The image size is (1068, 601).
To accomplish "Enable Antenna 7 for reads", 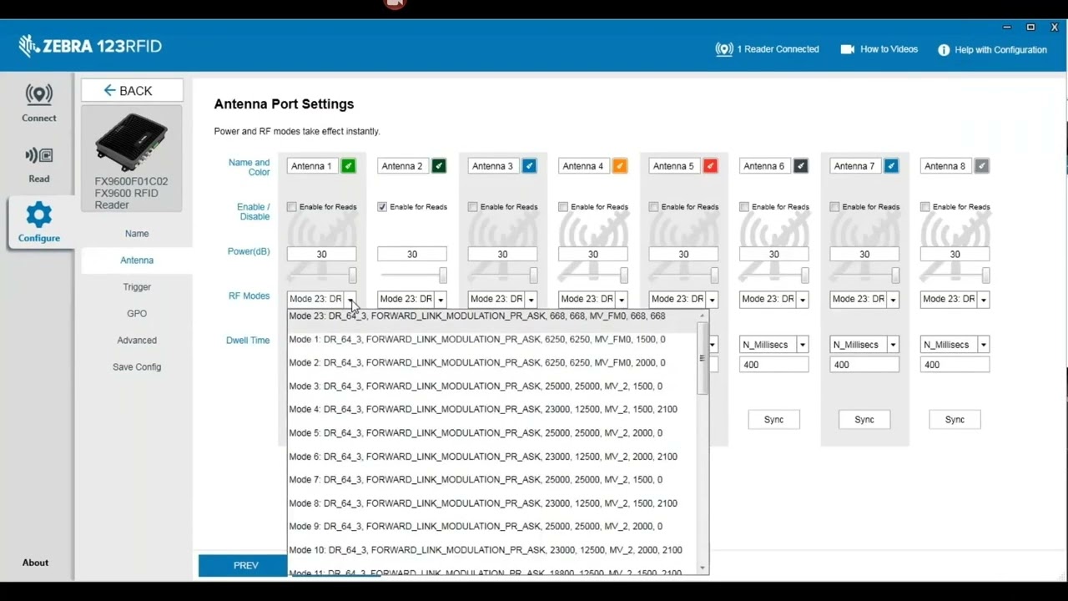I will pyautogui.click(x=835, y=207).
